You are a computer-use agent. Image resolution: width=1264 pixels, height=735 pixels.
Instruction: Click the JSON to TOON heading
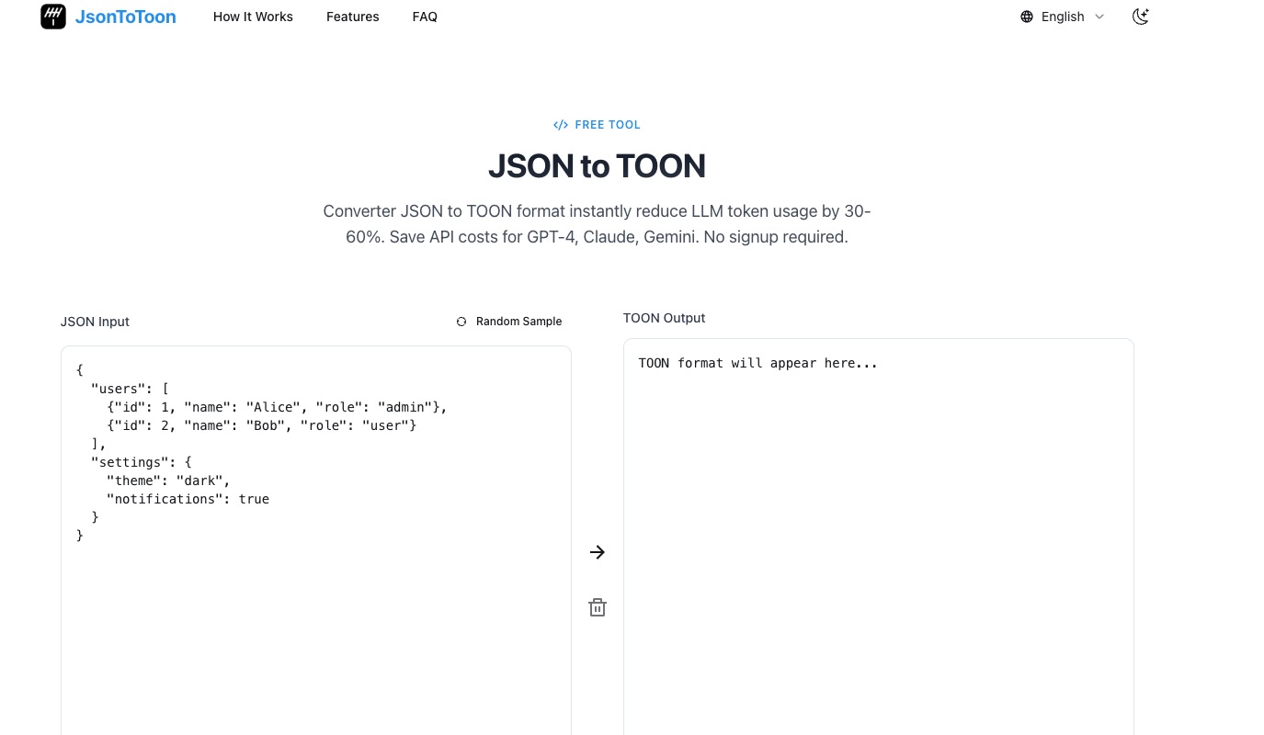[597, 166]
